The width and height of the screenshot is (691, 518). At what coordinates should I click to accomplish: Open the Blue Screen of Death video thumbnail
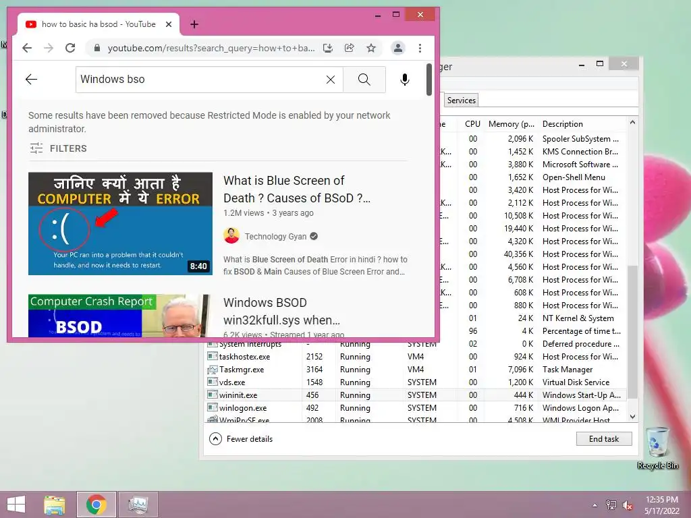pos(120,223)
